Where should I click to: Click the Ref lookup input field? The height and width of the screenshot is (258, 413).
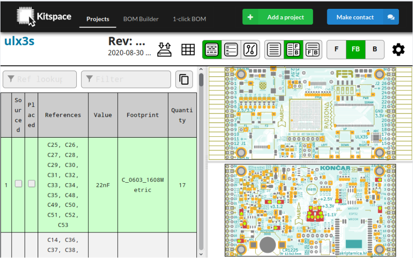point(40,79)
